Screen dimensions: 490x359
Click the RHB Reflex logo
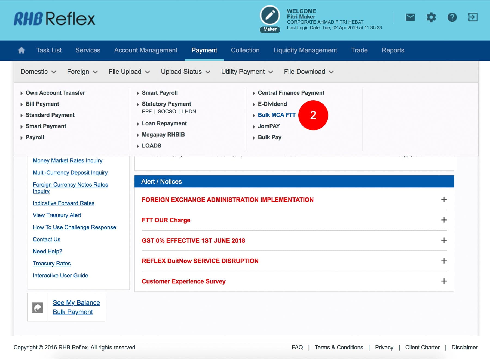tap(54, 19)
